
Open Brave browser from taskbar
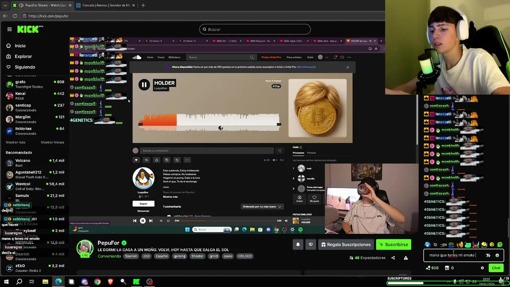click(x=110, y=282)
